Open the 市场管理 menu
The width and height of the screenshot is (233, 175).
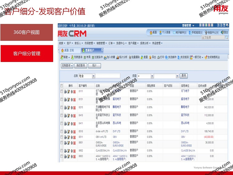pos(90,43)
